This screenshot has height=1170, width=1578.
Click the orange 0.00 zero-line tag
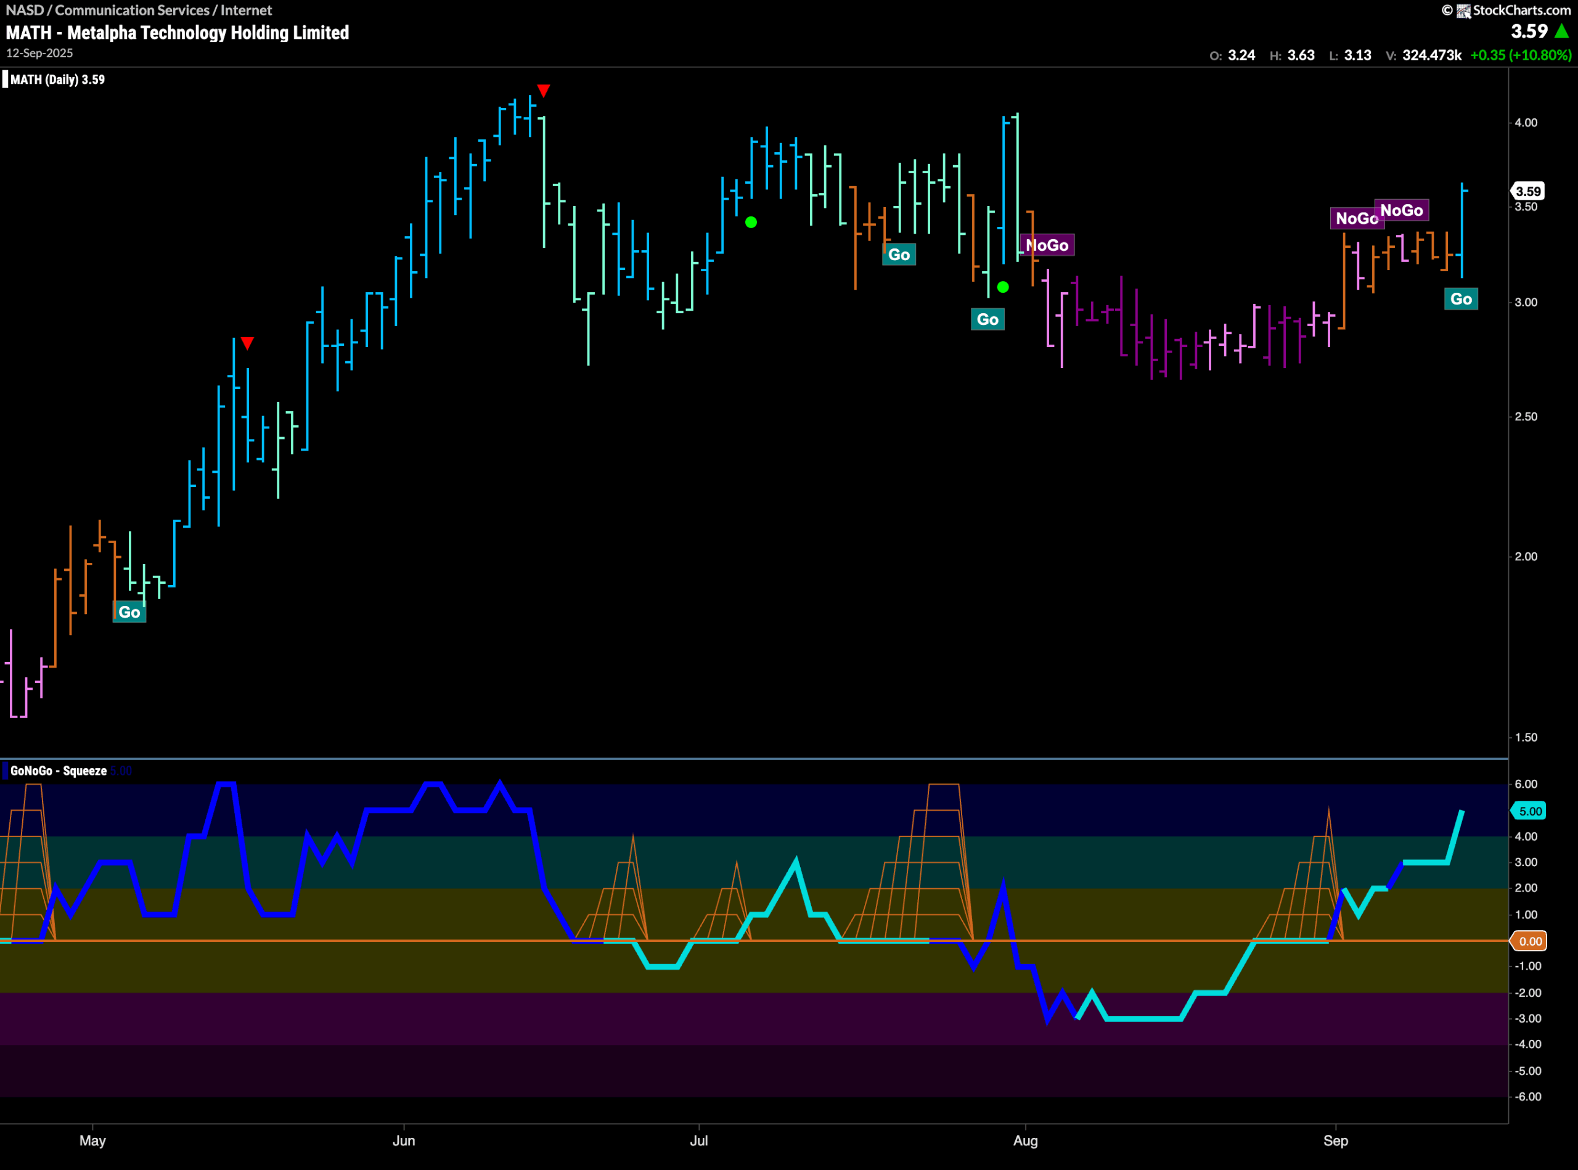tap(1529, 941)
